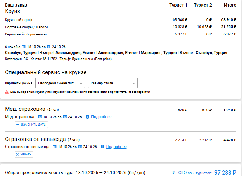Remove cancellation insurance with Убрать button
242x176 pixels.
[24, 154]
